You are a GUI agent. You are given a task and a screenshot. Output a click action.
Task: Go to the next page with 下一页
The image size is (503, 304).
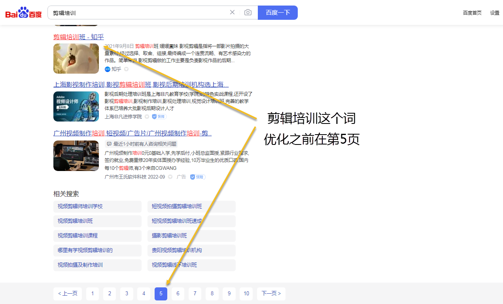(x=271, y=294)
